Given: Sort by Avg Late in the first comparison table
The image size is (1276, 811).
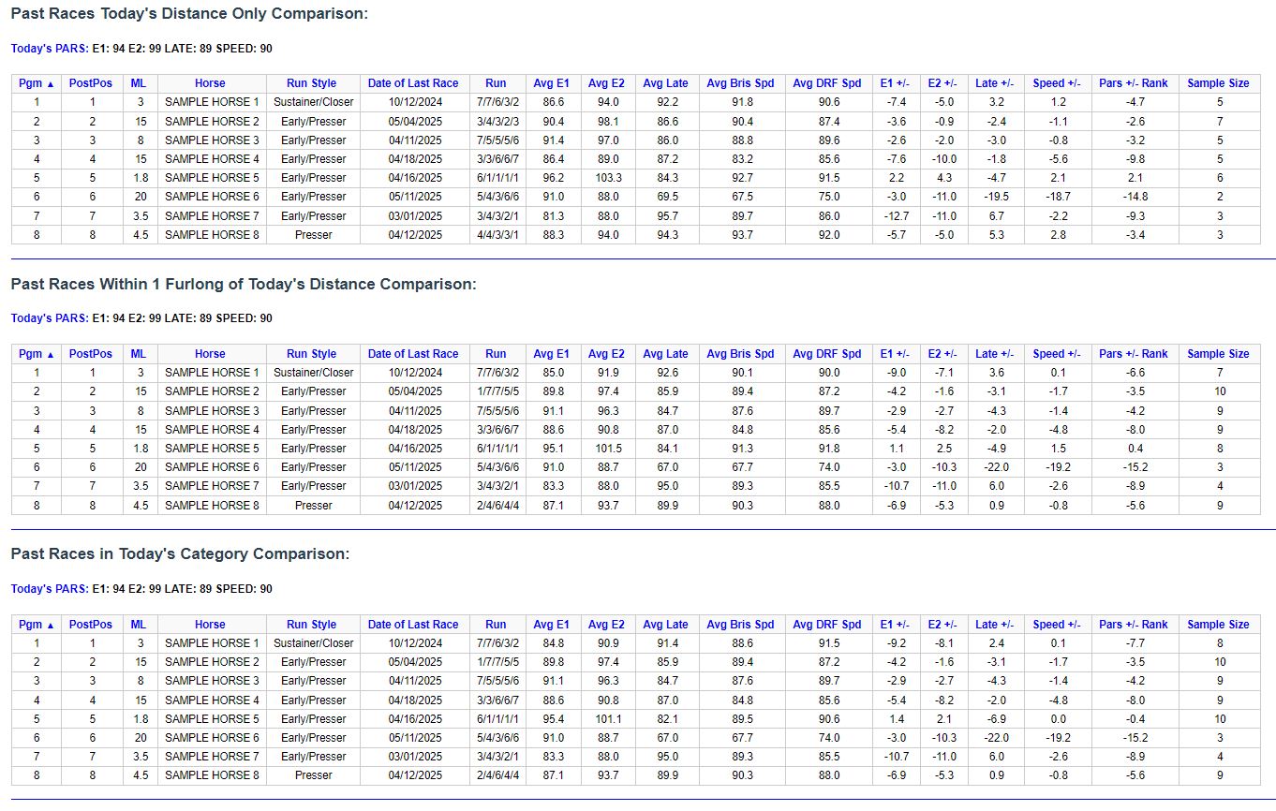Looking at the screenshot, I should coord(665,82).
